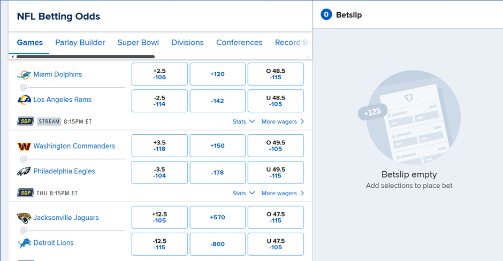Viewport: 503px width, 261px height.
Task: Click the Detroit Lions logo
Action: (x=24, y=243)
